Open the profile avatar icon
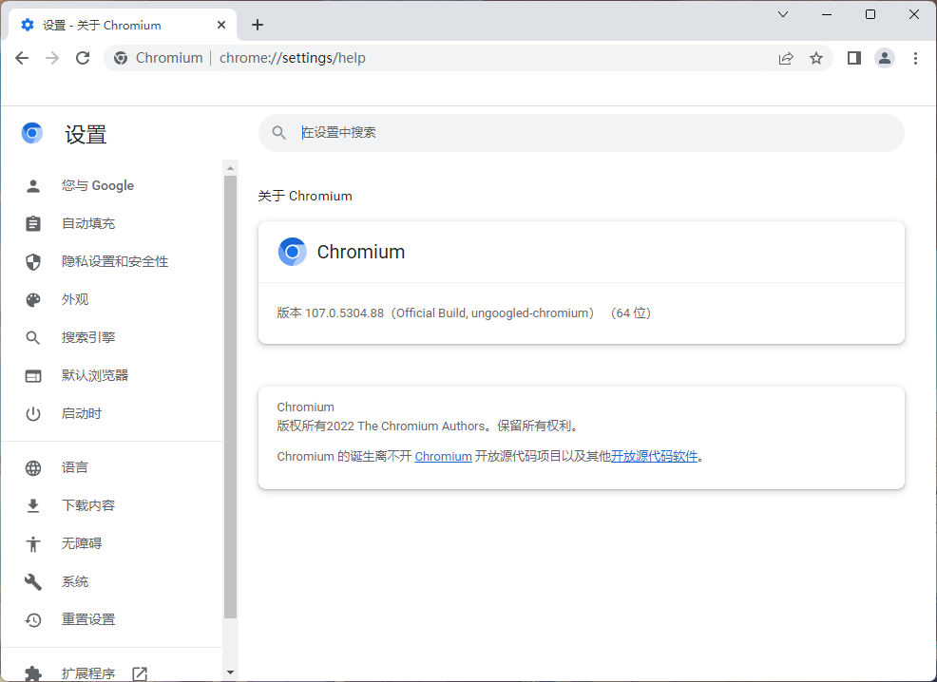 point(885,58)
